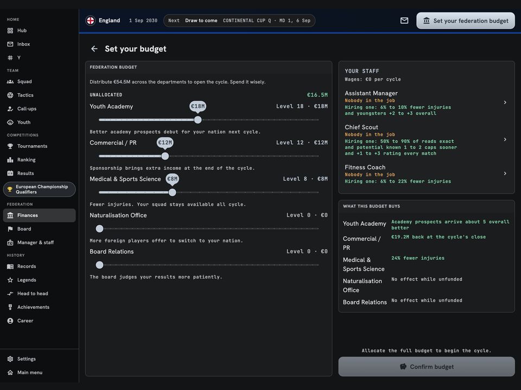Image resolution: width=521 pixels, height=390 pixels.
Task: Click the Settings gear icon
Action: pos(10,359)
